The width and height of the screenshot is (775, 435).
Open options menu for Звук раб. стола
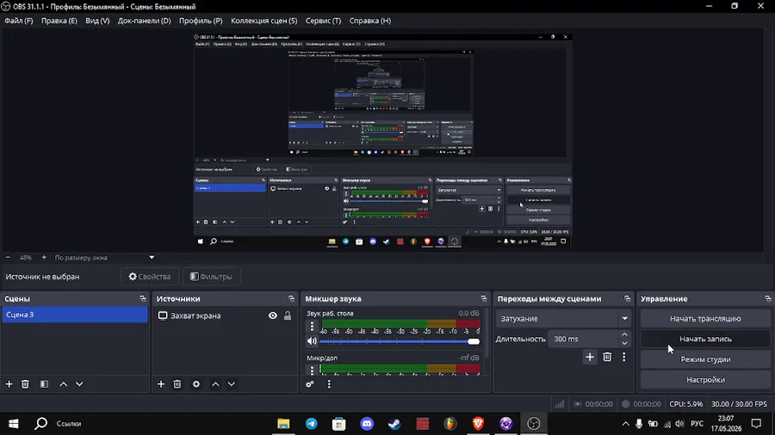(312, 326)
